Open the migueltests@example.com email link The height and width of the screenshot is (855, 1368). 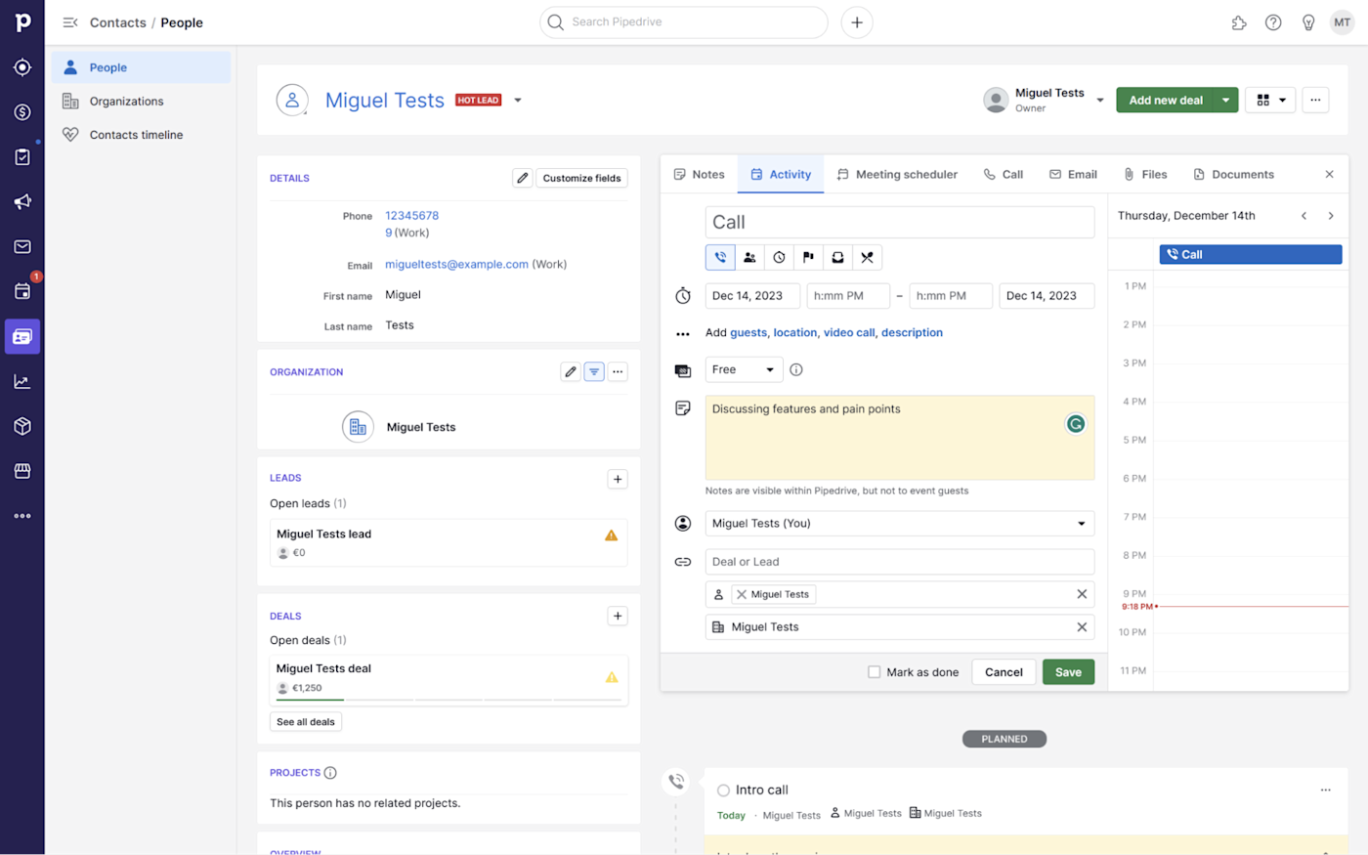456,265
